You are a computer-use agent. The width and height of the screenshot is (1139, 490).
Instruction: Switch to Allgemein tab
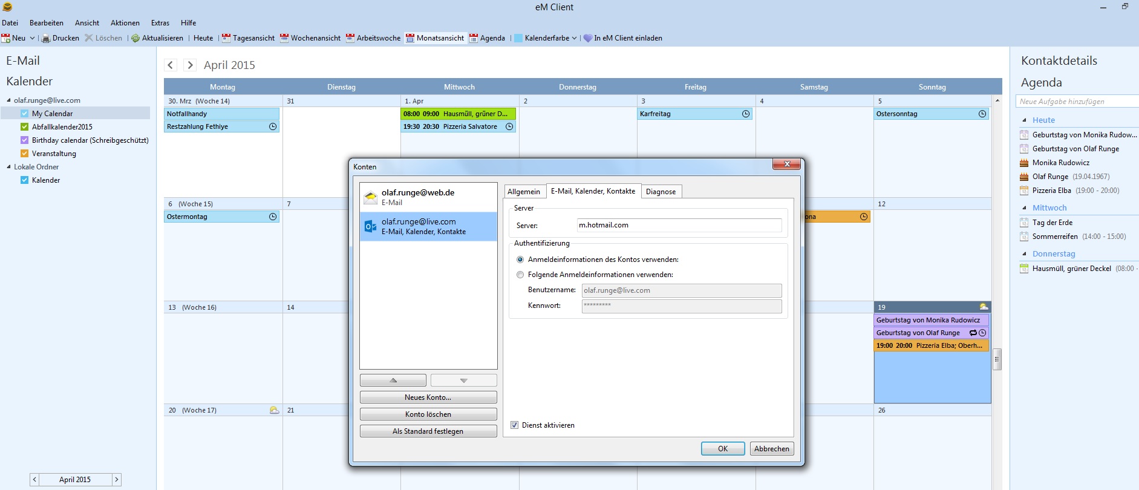[524, 192]
